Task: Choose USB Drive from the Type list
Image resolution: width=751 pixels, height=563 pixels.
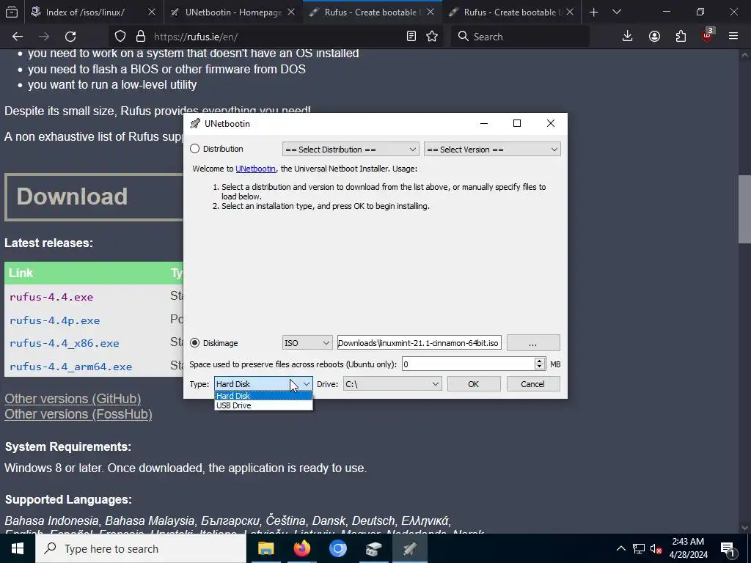Action: click(x=263, y=405)
